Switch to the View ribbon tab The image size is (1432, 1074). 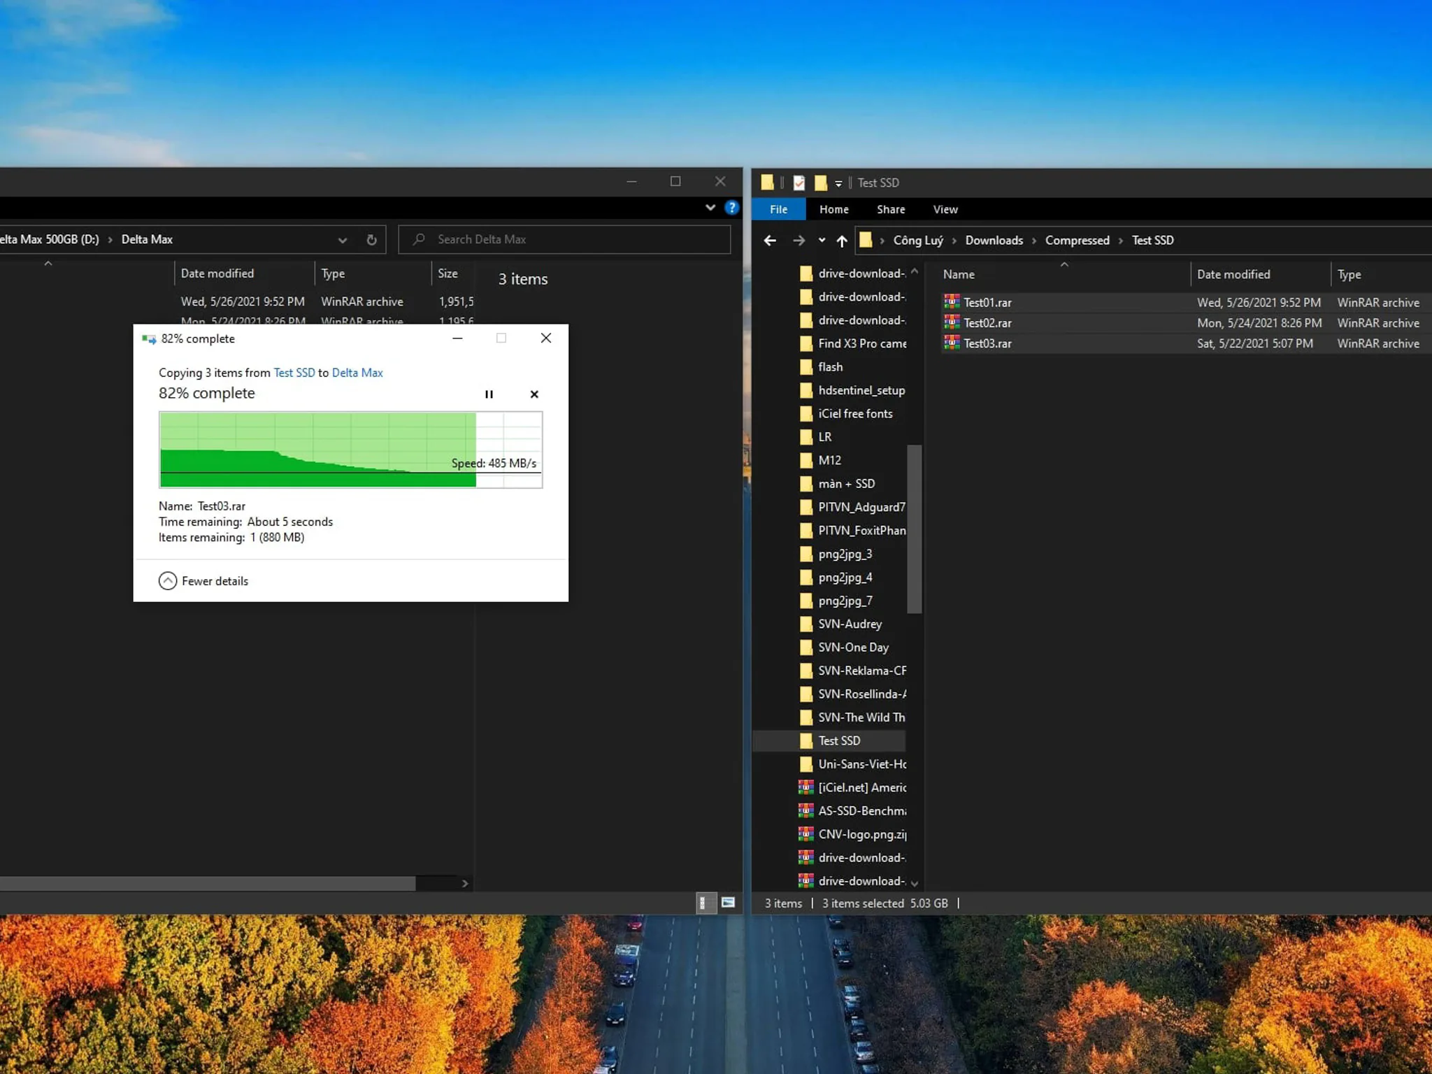click(x=945, y=209)
